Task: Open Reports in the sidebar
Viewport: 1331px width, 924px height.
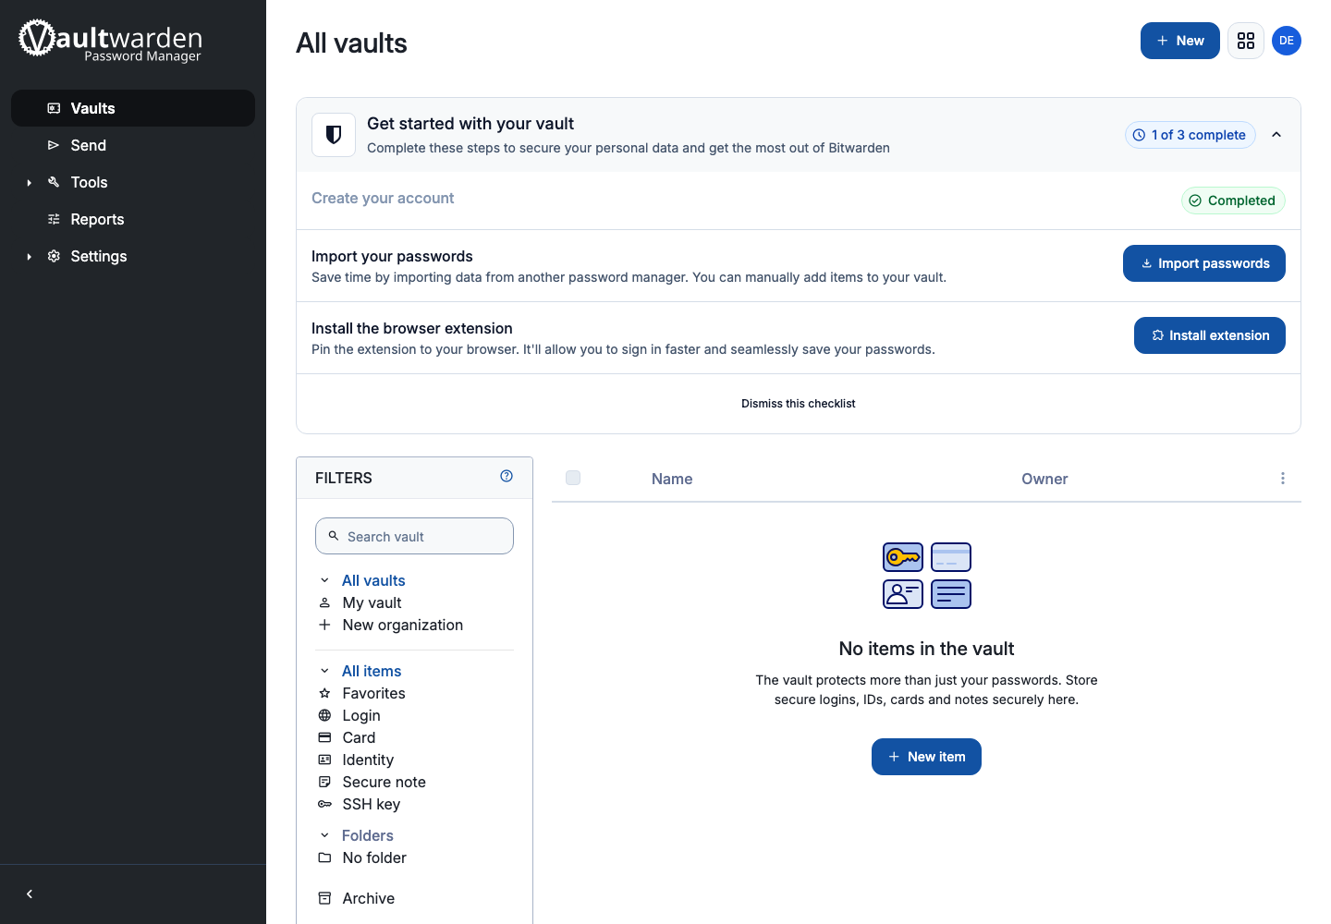Action: coord(133,219)
